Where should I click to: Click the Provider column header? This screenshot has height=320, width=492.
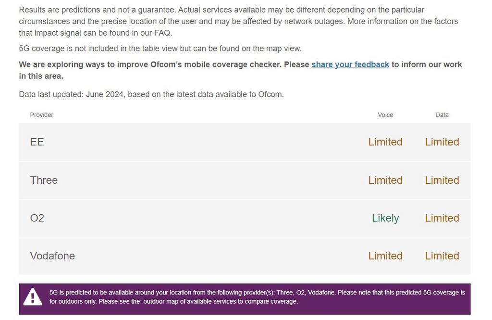[41, 115]
